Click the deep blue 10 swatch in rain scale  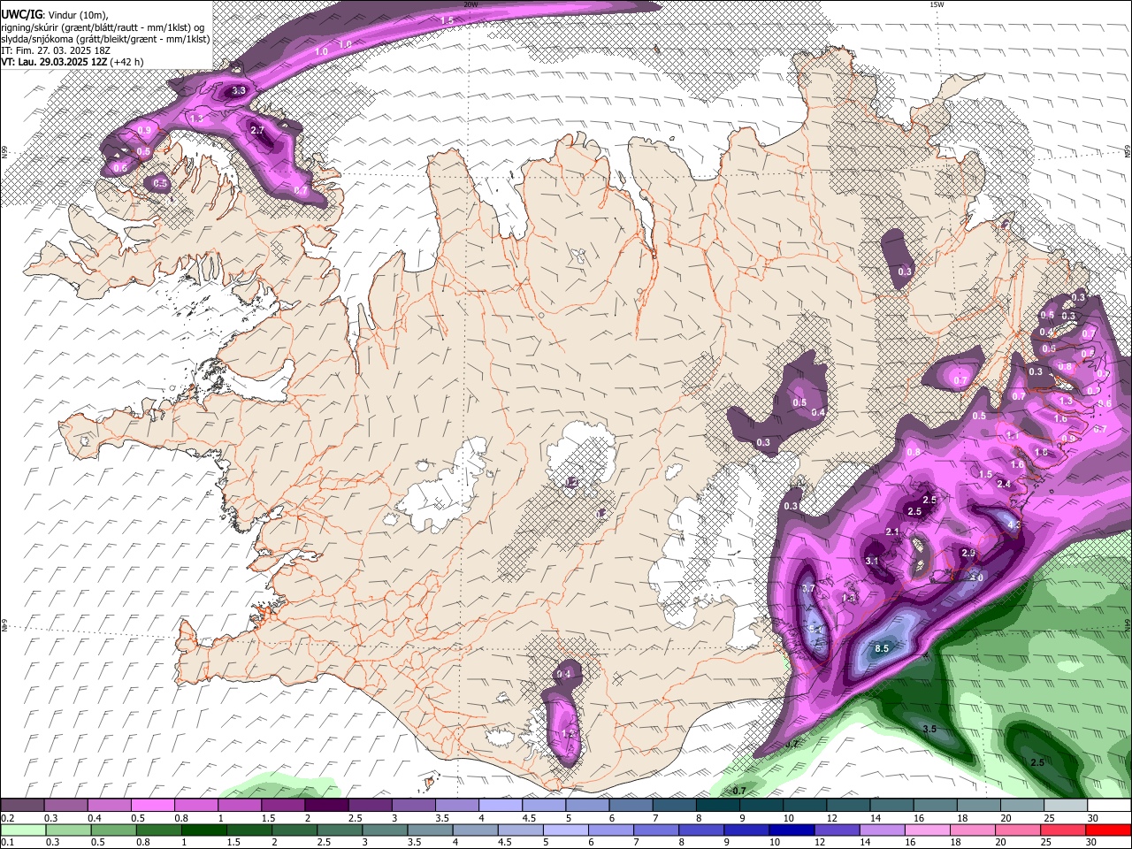pos(792,830)
